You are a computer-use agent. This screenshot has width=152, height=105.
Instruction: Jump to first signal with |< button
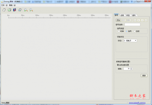click(135, 20)
